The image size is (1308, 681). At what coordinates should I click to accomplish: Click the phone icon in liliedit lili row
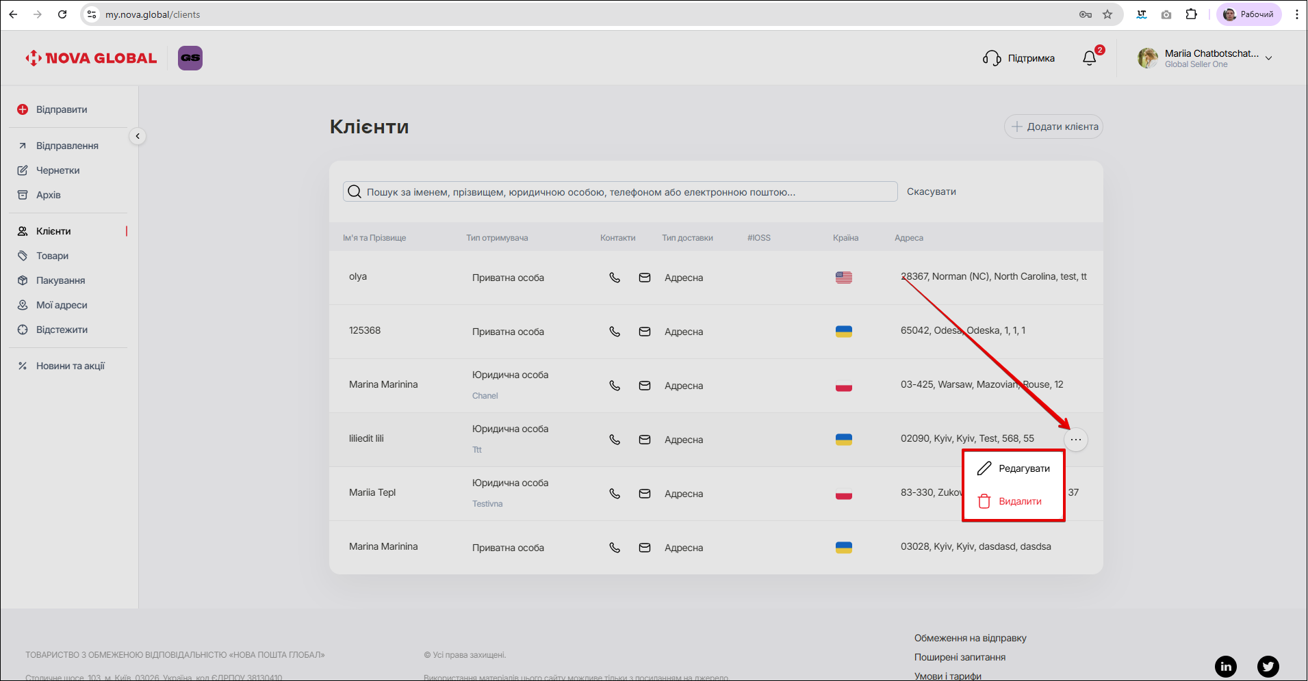tap(615, 440)
